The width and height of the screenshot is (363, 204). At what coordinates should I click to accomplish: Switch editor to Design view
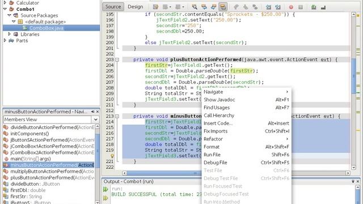pos(136,7)
